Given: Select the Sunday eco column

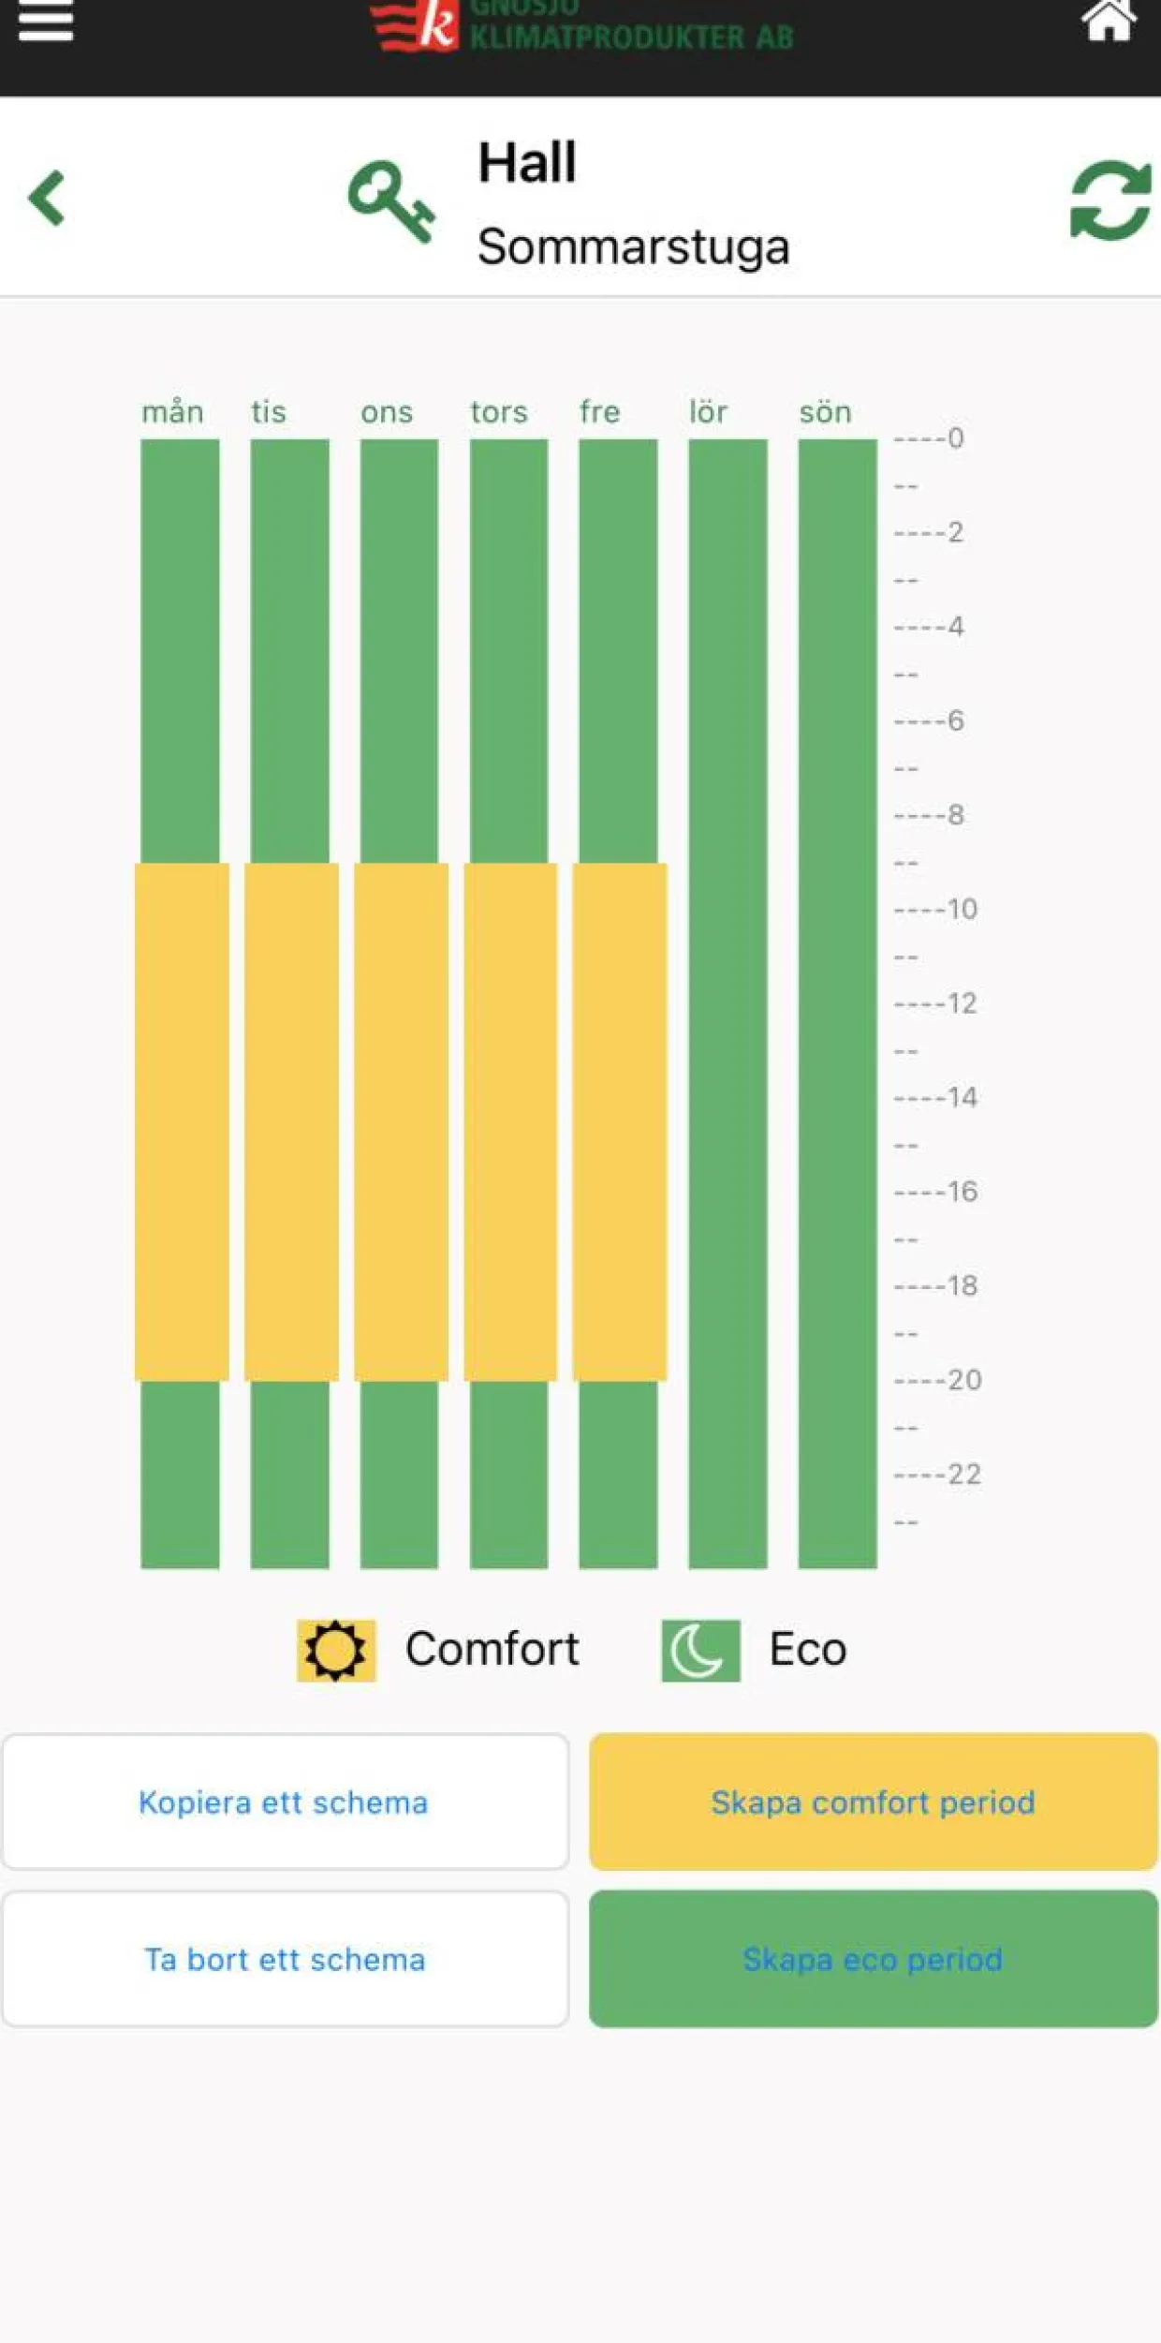Looking at the screenshot, I should tap(837, 1003).
